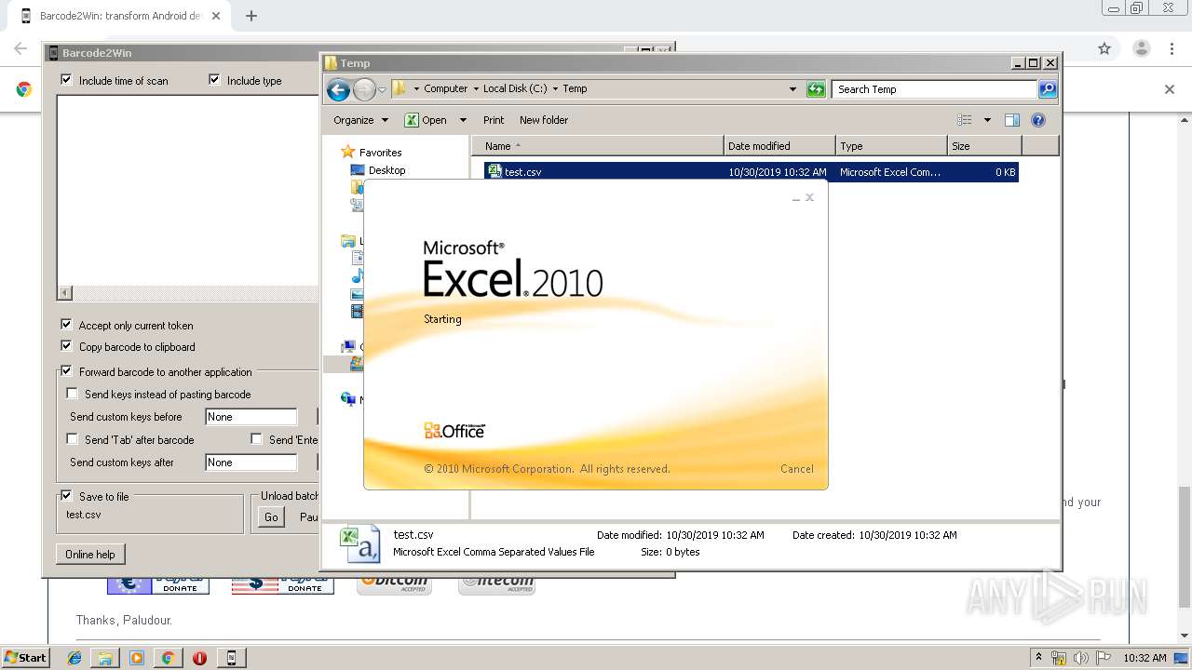Click the volume speaker tray icon
Image resolution: width=1192 pixels, height=670 pixels.
1082,658
